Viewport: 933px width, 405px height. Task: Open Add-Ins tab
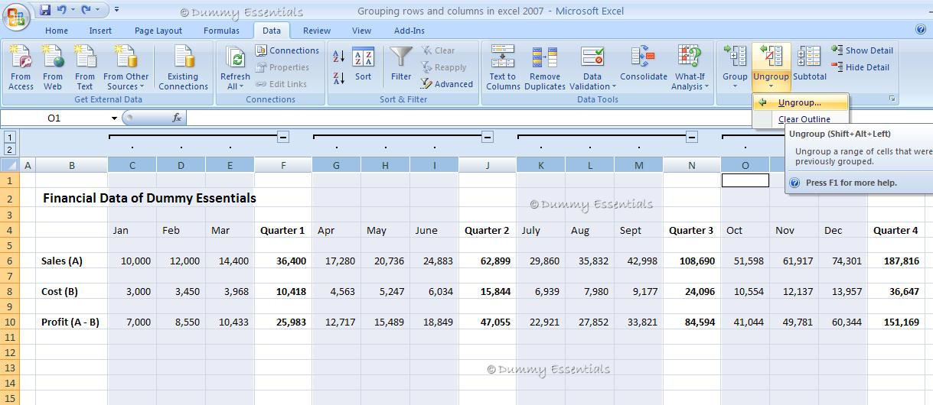(x=409, y=31)
